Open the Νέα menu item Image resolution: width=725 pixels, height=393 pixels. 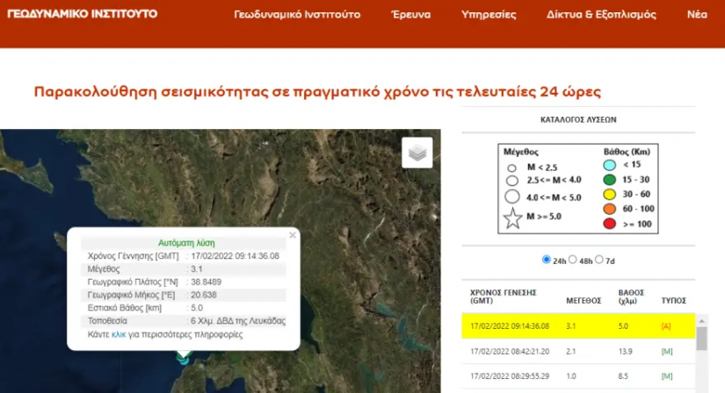(x=697, y=15)
